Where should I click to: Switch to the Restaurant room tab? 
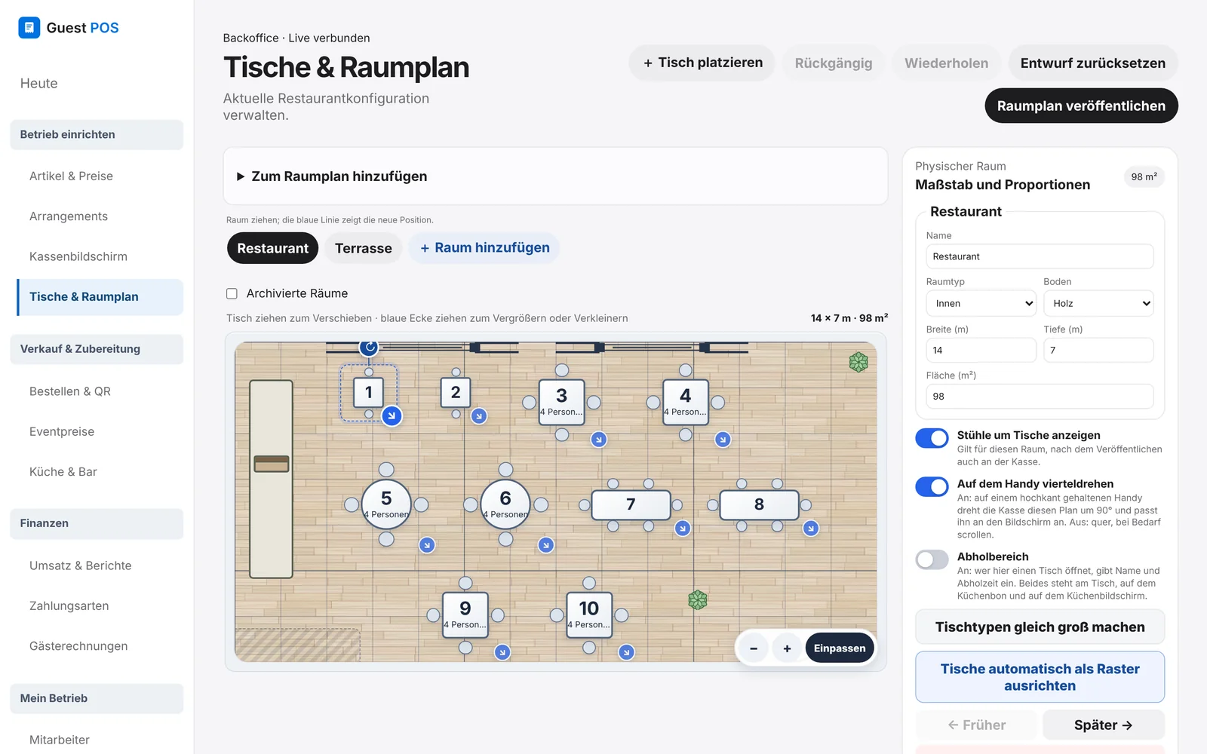click(x=272, y=248)
